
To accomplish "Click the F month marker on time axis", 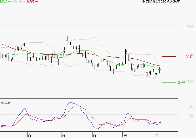I will point(157,136).
